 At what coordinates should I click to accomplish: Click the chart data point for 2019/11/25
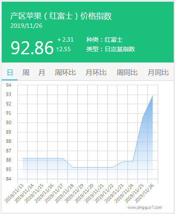pyautogui.click(x=143, y=117)
